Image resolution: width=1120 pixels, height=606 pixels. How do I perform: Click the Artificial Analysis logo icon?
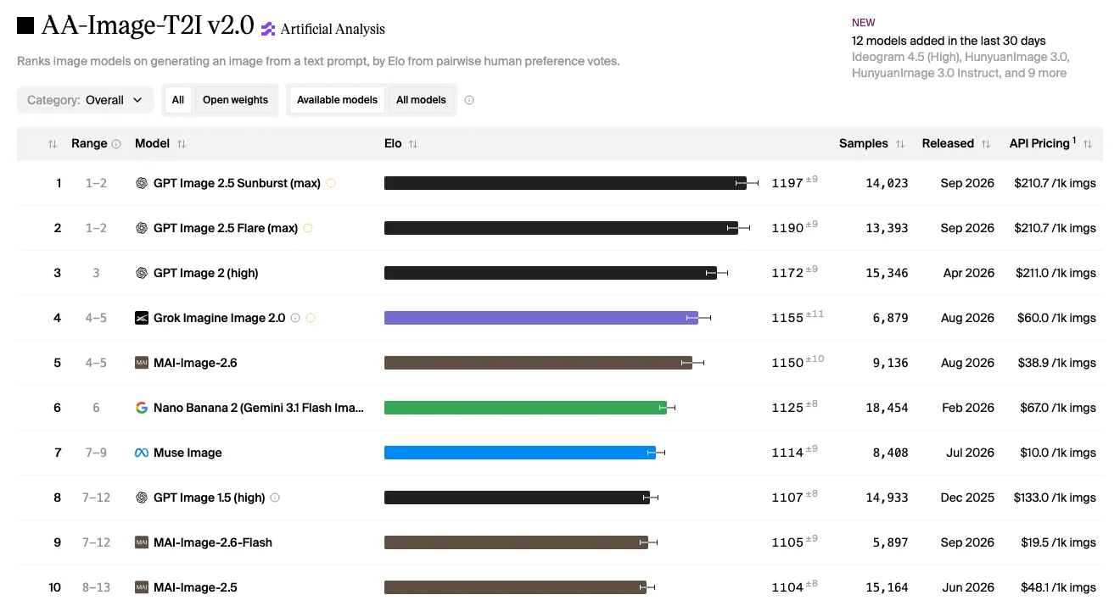tap(268, 29)
